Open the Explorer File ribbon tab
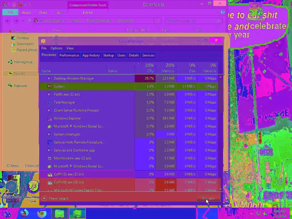Image resolution: width=292 pixels, height=219 pixels. (10, 12)
